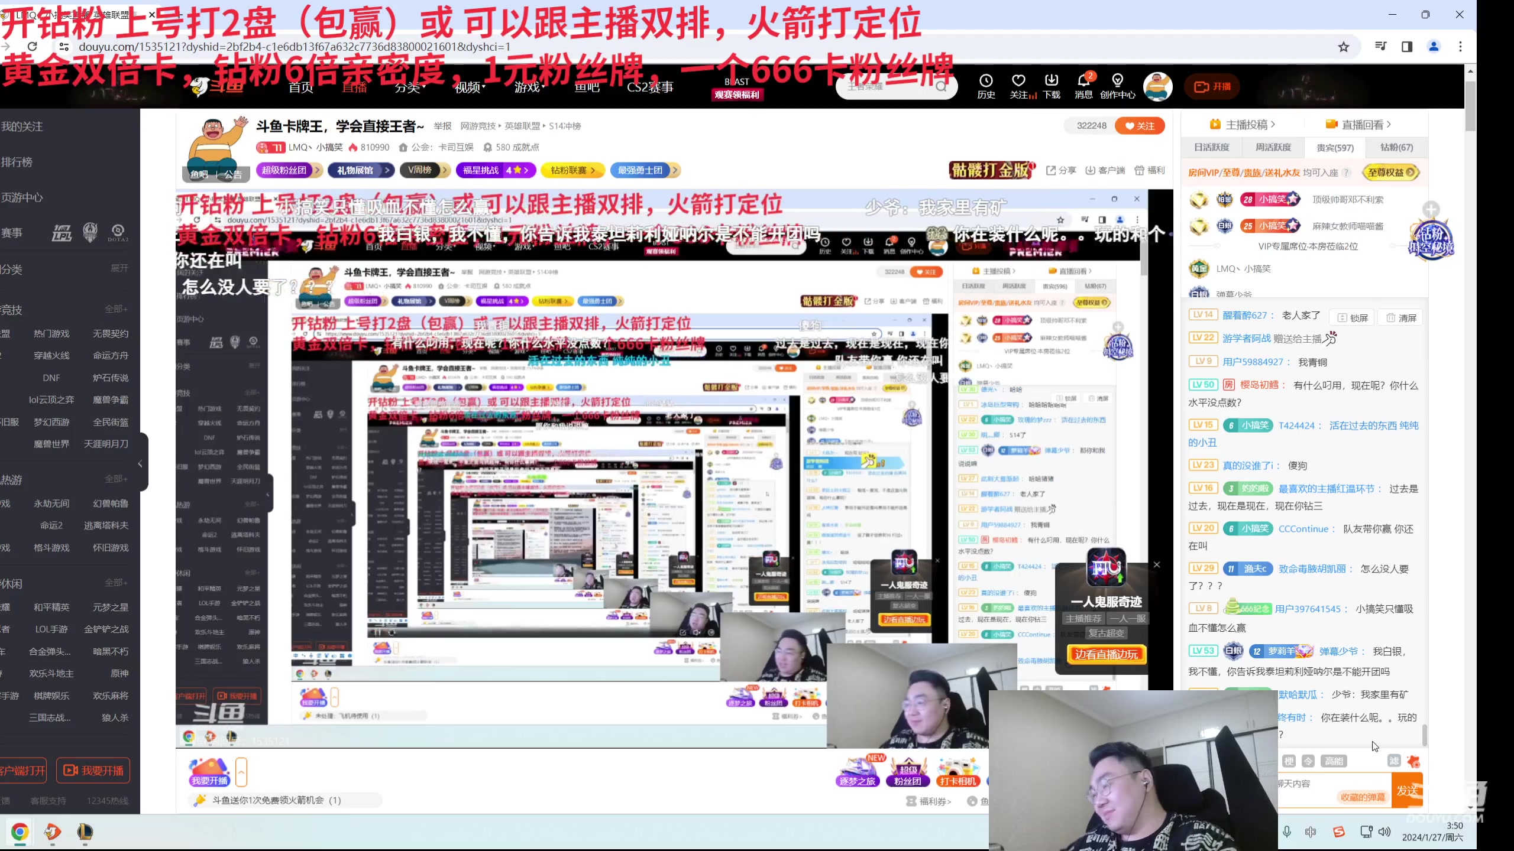This screenshot has height=851, width=1514.
Task: Open Chrome media control icon
Action: pyautogui.click(x=1381, y=46)
